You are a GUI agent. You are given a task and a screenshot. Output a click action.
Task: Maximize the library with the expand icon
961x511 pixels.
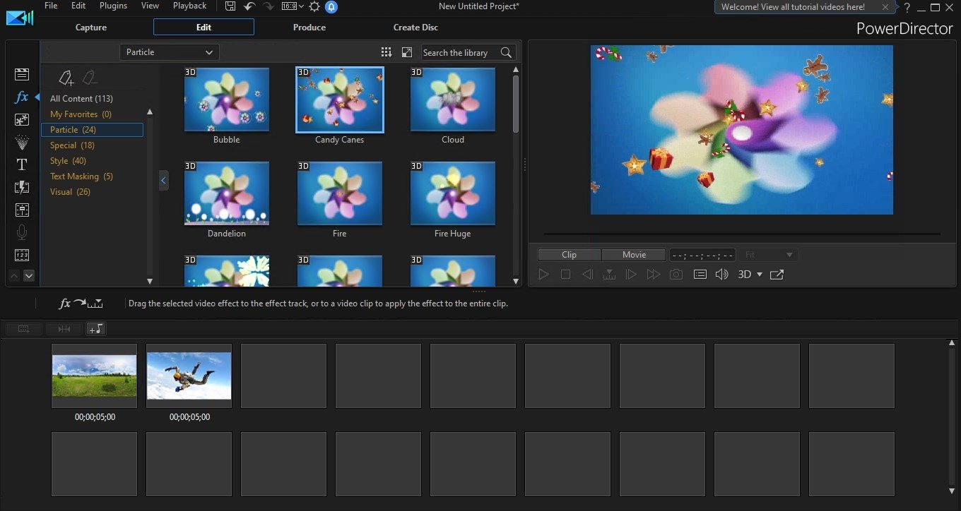pos(407,52)
